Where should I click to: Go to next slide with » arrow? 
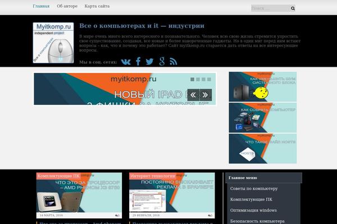coord(206,95)
